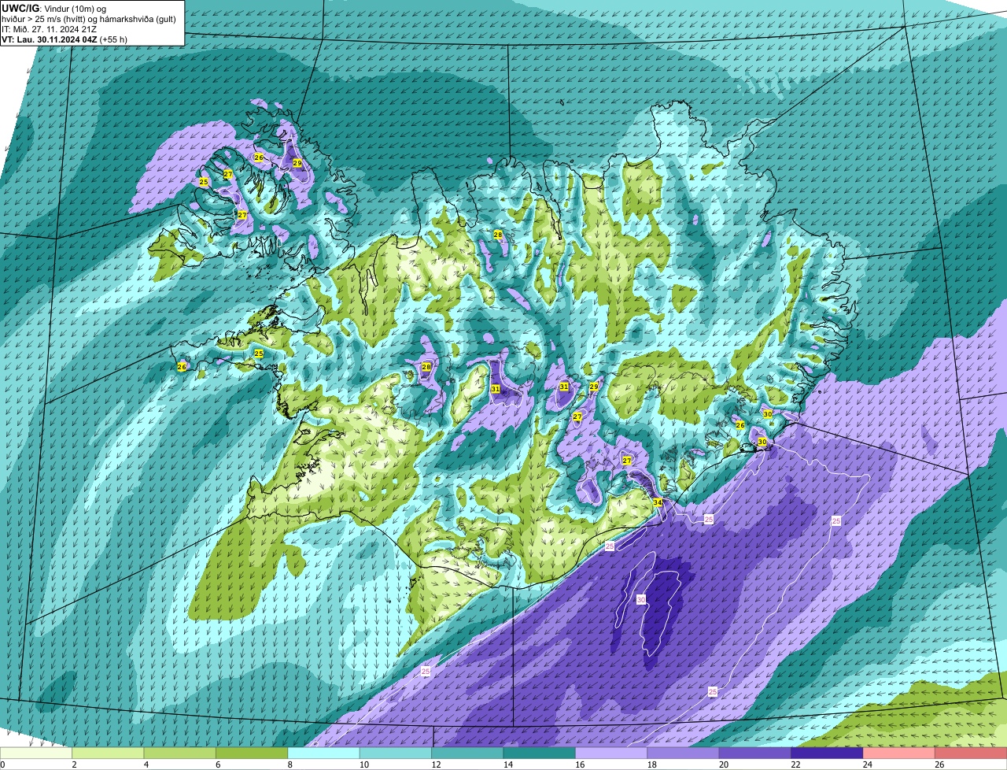Click the yellow '34' peak gust marker
Viewport: 1007px width, 770px height.
click(x=657, y=502)
